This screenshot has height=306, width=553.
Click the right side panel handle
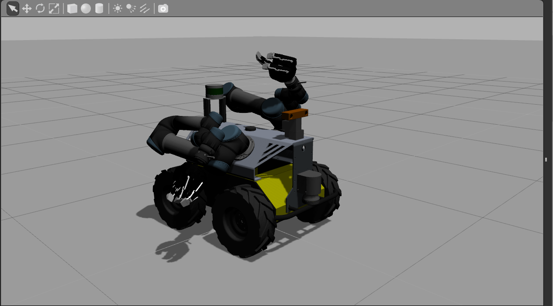[546, 160]
